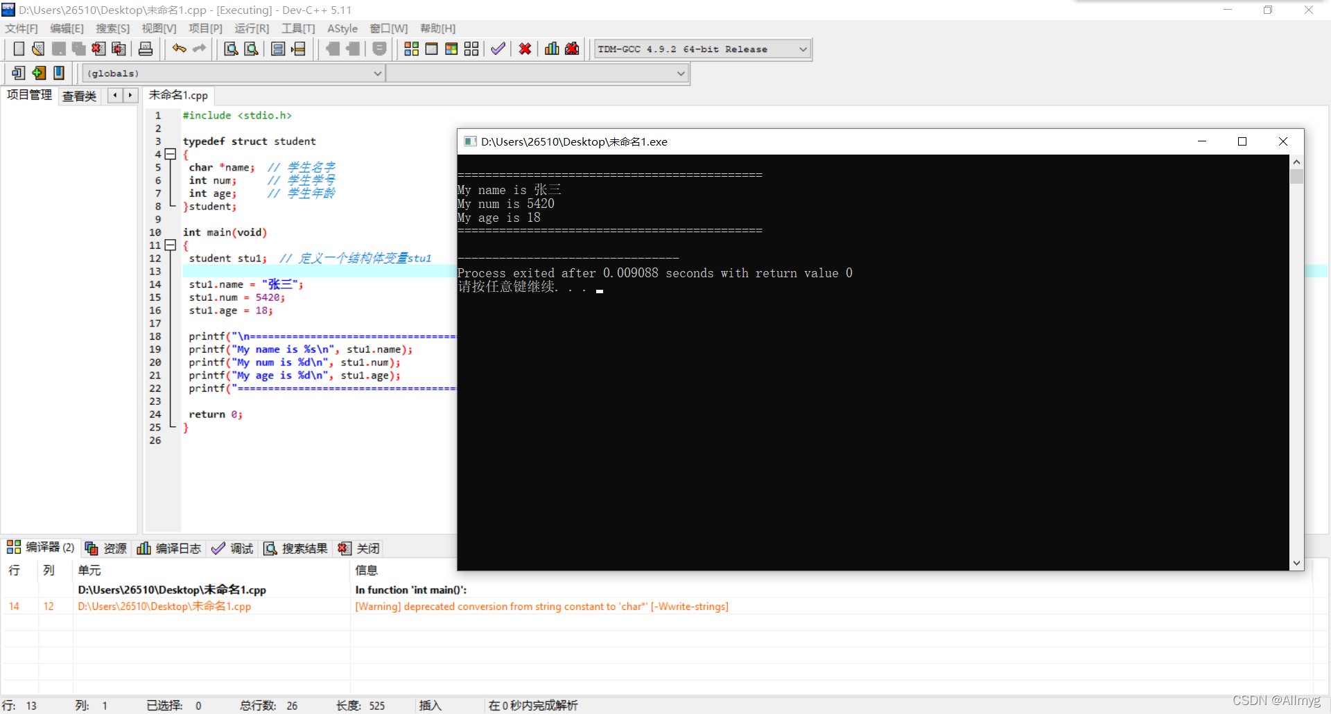Click the Insert snippet icon
Viewport: 1331px width, 714px height.
(19, 73)
